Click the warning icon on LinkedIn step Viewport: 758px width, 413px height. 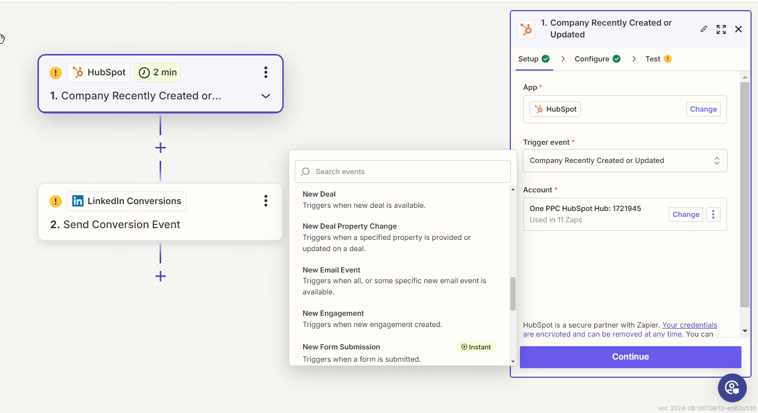point(56,201)
